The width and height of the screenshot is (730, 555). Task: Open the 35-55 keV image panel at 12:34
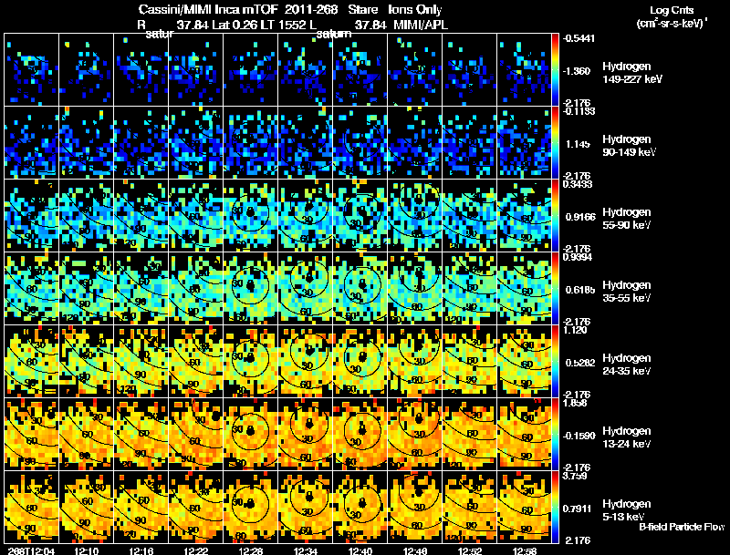[305, 289]
